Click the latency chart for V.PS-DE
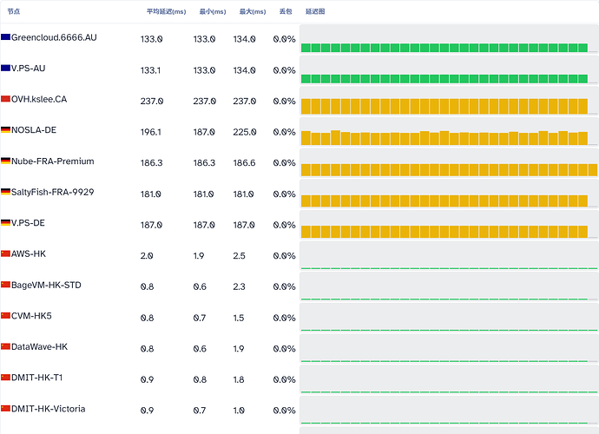The image size is (599, 434). pyautogui.click(x=449, y=225)
